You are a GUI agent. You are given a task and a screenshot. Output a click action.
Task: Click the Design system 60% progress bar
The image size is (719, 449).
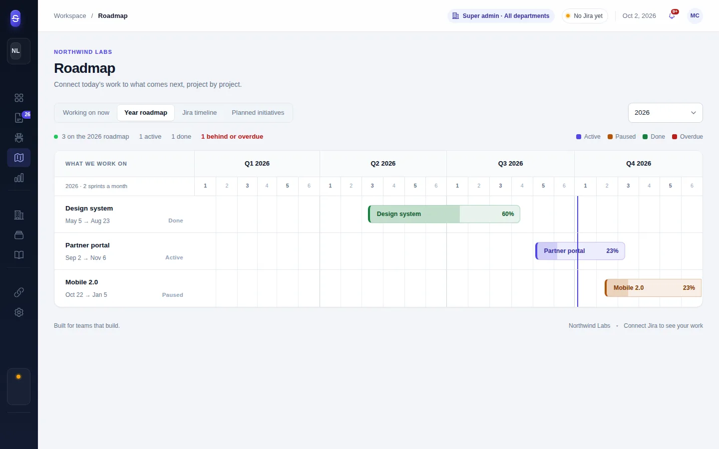444,214
